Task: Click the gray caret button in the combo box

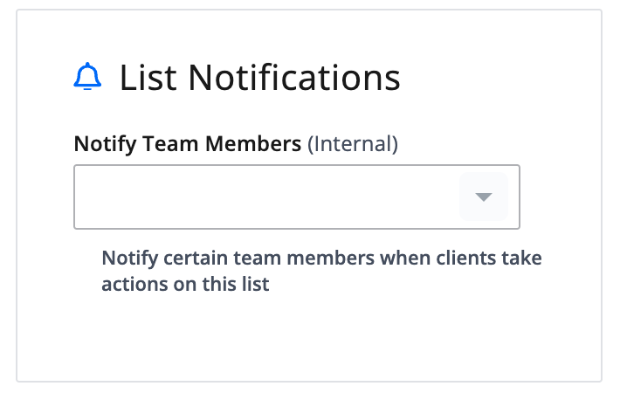Action: pos(483,197)
